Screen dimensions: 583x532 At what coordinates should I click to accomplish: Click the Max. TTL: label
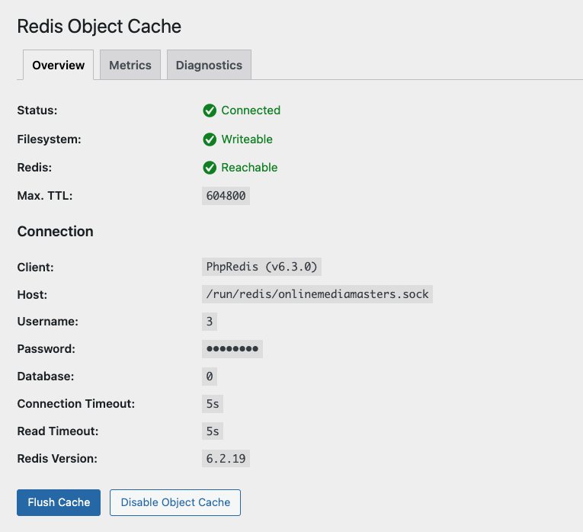pos(45,196)
